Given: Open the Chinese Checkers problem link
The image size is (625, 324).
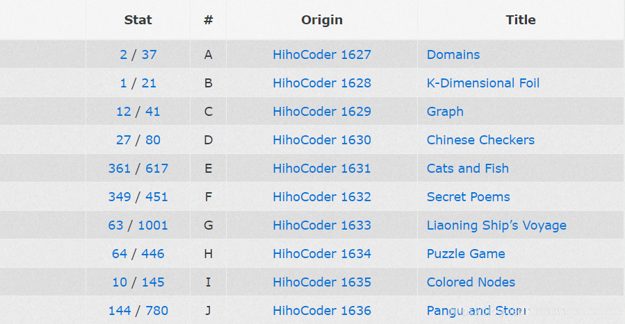Looking at the screenshot, I should pyautogui.click(x=480, y=140).
